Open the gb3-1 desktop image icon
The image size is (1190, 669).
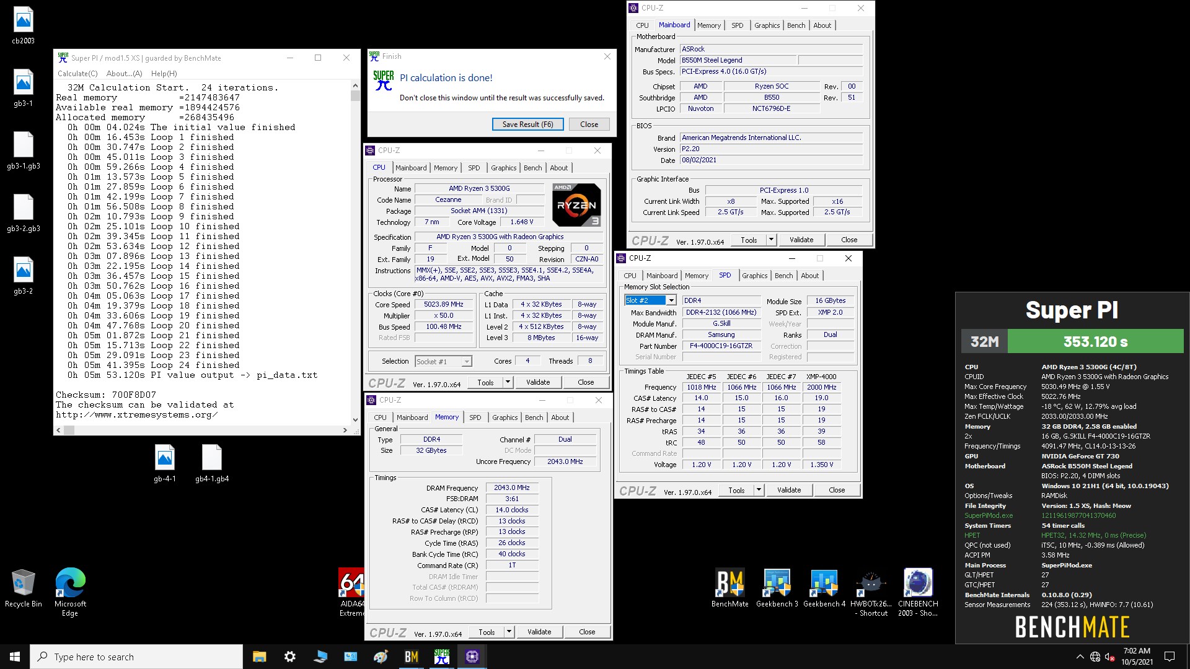(x=24, y=89)
